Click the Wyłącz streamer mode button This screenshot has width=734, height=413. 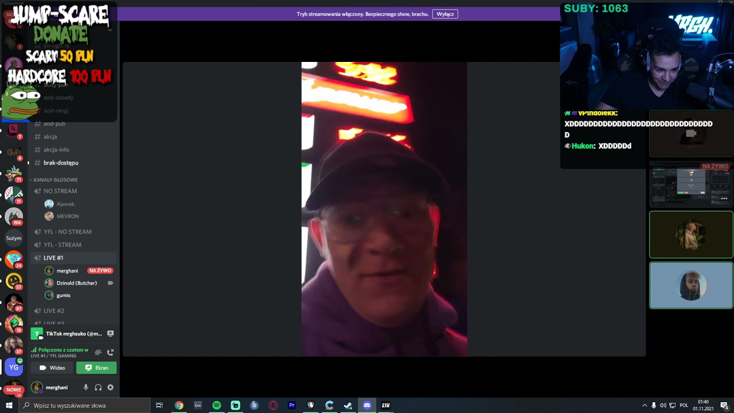coord(445,14)
